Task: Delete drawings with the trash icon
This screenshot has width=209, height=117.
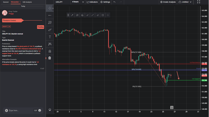Action: [x=50, y=58]
